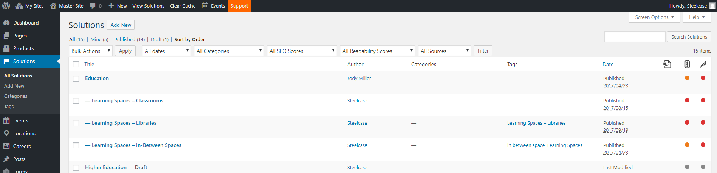The width and height of the screenshot is (717, 173).
Task: Open the All Categories dropdown
Action: (229, 51)
